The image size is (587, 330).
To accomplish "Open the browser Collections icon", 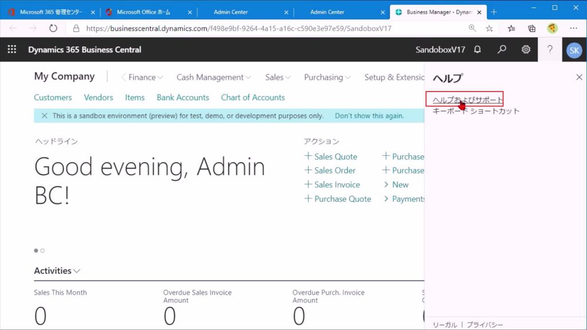I will 531,29.
